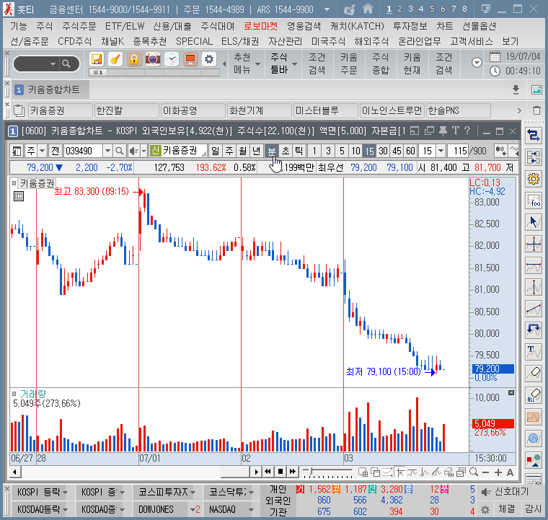Select the 5 minute interval button

342,151
